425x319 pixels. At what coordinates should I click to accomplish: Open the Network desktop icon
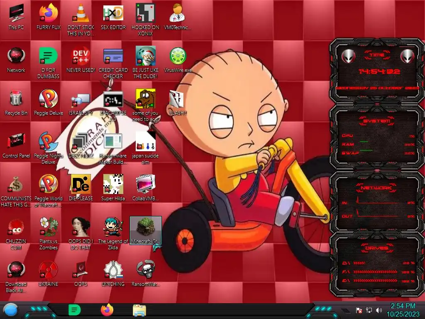pos(16,60)
